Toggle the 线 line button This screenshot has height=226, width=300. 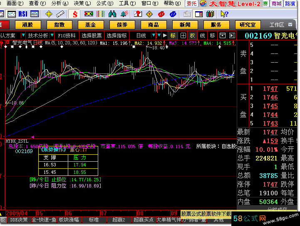pos(202,35)
